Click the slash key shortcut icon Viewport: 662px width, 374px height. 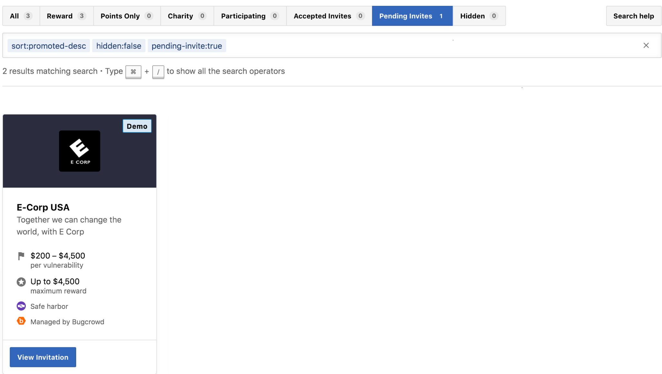click(x=158, y=72)
